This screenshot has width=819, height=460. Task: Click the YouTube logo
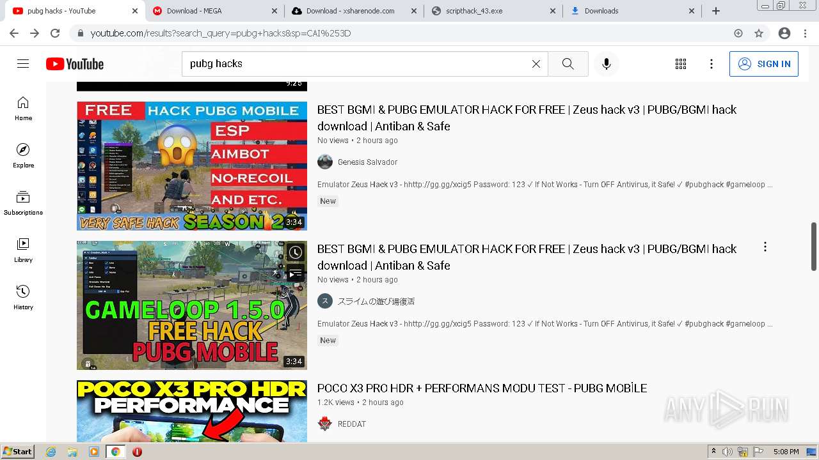[75, 64]
